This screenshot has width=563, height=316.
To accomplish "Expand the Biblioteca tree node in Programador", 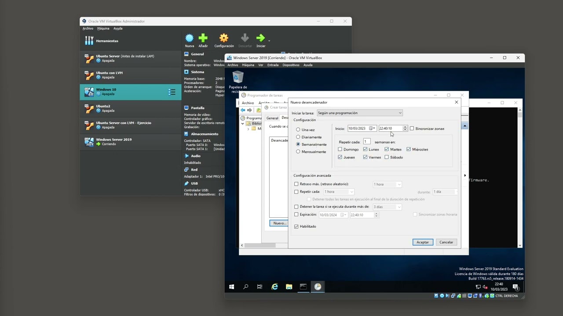I will click(242, 124).
